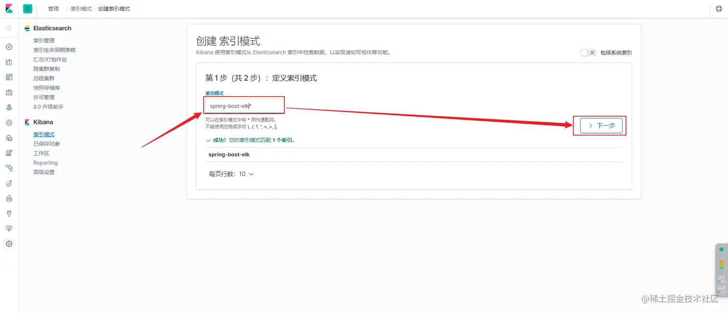Open Discover via the compass icon
Screen dimensions: 728x313
tap(9, 47)
